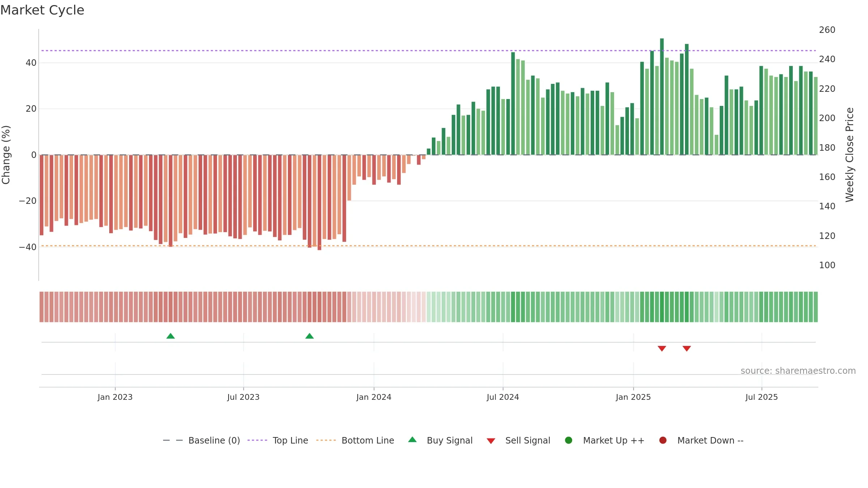Image resolution: width=868 pixels, height=488 pixels.
Task: Click the Change (%) axis title
Action: click(6, 155)
